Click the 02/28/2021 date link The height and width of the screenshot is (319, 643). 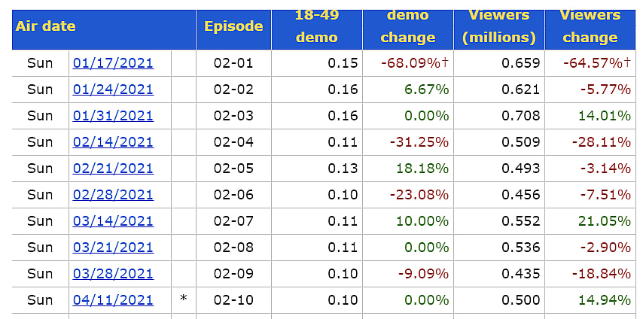[113, 195]
